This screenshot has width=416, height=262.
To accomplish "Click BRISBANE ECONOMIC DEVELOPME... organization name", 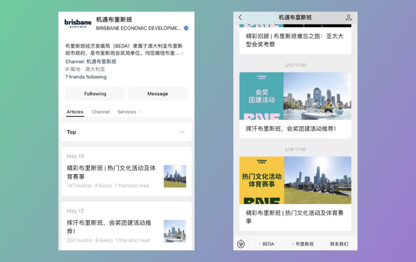I will click(x=138, y=28).
